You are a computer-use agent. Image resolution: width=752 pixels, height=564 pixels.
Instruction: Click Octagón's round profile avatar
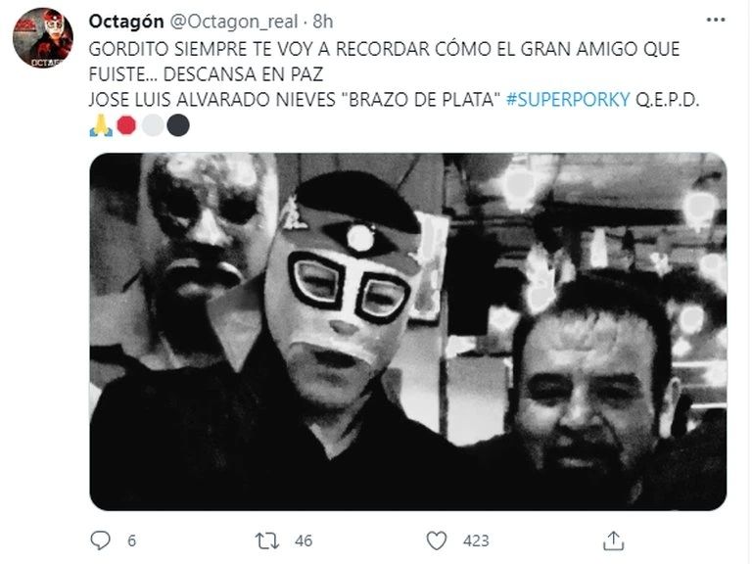[x=43, y=38]
